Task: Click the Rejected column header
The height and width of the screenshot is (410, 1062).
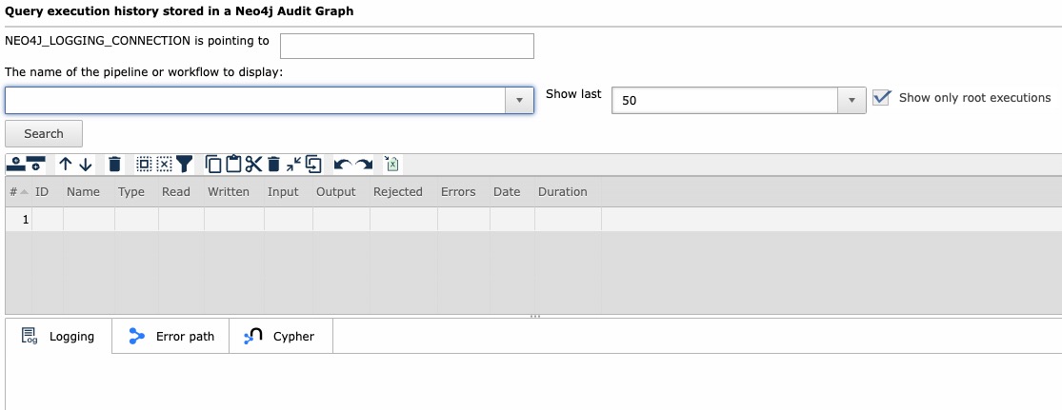Action: (404, 191)
